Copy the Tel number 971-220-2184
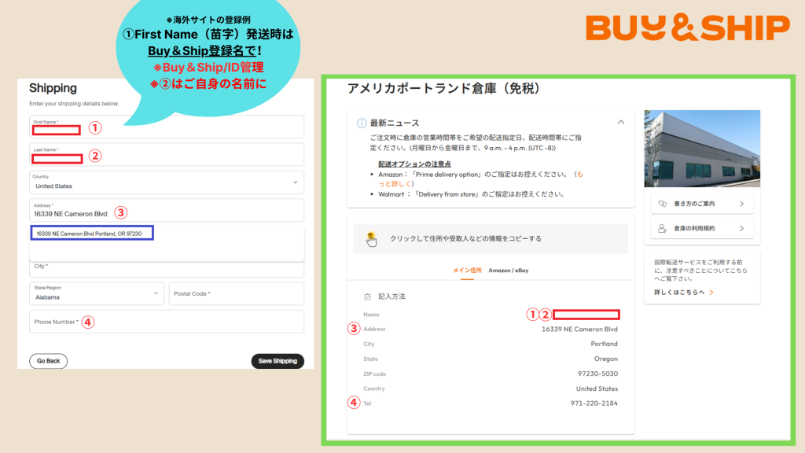This screenshot has width=805, height=453. point(594,403)
